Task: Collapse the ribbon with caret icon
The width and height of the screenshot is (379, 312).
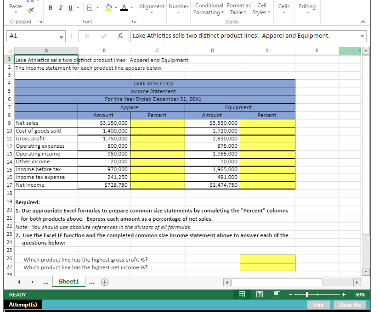Action: tap(363, 22)
